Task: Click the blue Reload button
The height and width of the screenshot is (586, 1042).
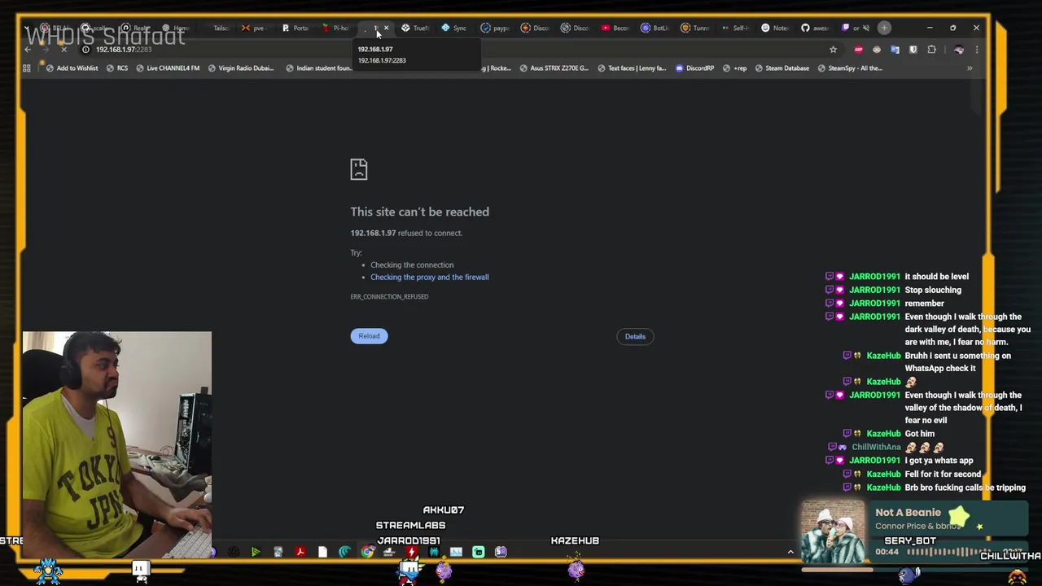Action: point(369,336)
